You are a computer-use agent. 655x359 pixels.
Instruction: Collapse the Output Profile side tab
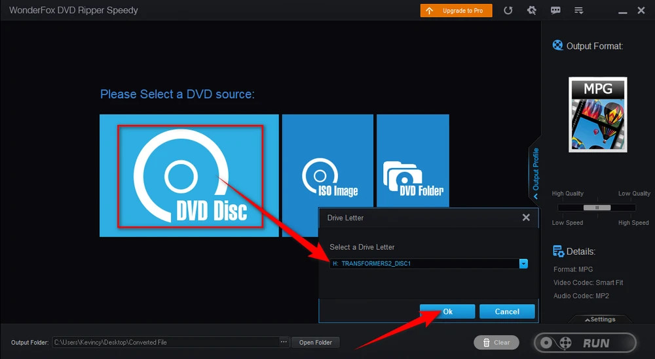(x=535, y=173)
